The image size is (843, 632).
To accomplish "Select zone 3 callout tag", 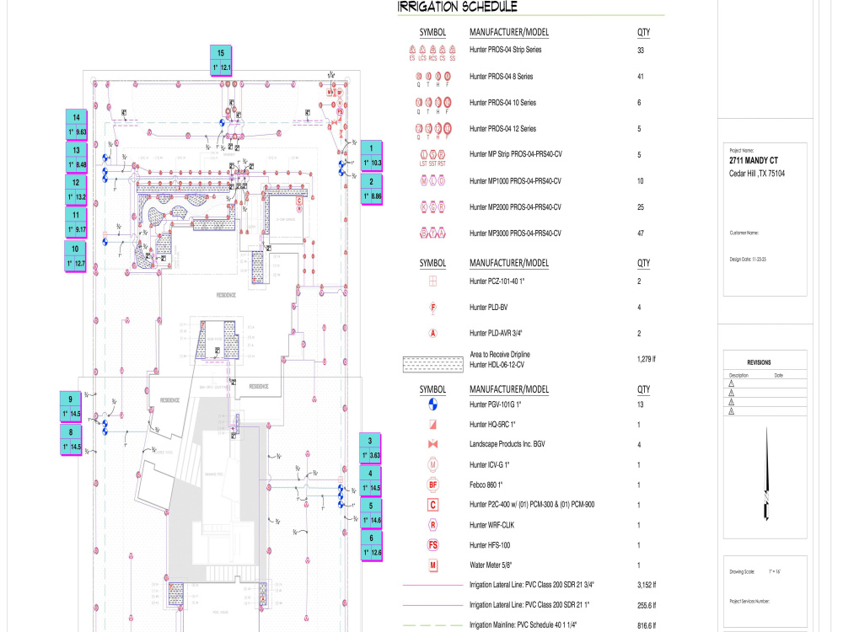I will click(x=370, y=447).
